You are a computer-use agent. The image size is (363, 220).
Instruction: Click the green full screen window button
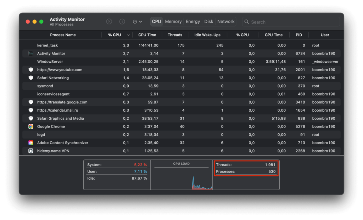41,22
